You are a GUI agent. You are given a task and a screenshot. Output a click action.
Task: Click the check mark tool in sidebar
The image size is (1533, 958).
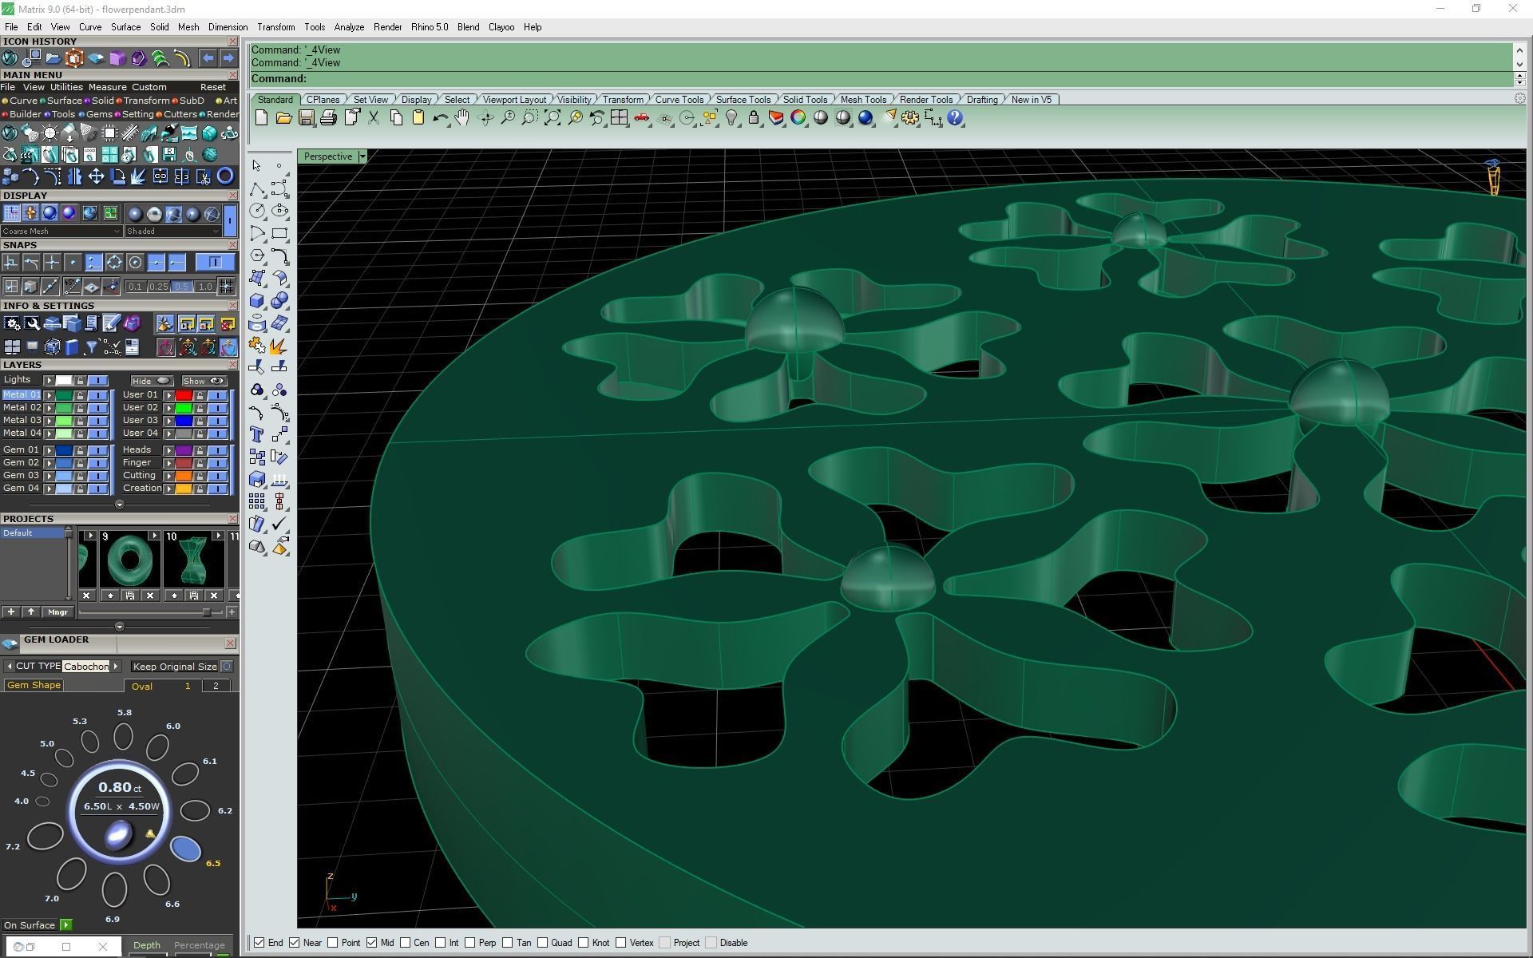279,524
